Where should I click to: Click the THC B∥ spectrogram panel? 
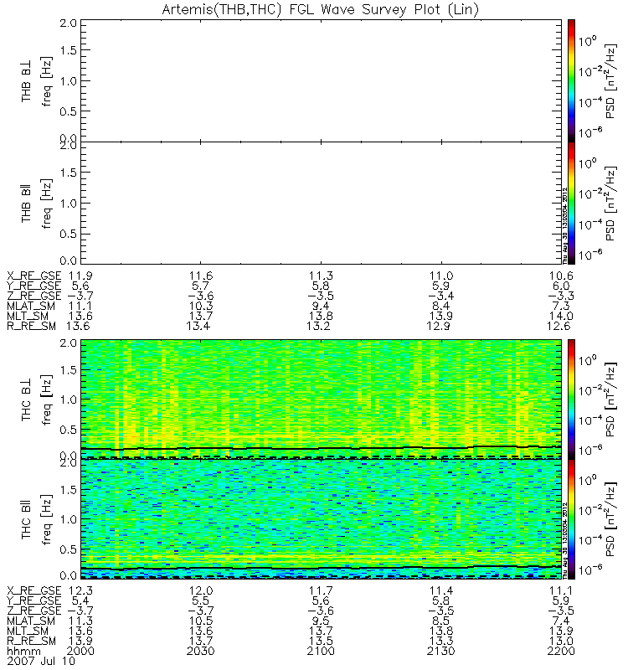point(321,519)
